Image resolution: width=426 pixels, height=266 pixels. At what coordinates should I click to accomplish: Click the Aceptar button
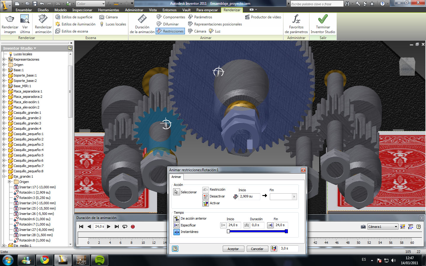(x=233, y=249)
